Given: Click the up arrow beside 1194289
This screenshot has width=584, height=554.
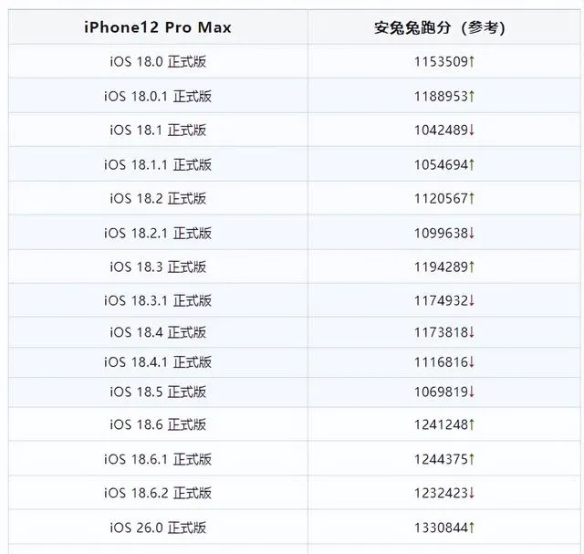Looking at the screenshot, I should [x=472, y=267].
